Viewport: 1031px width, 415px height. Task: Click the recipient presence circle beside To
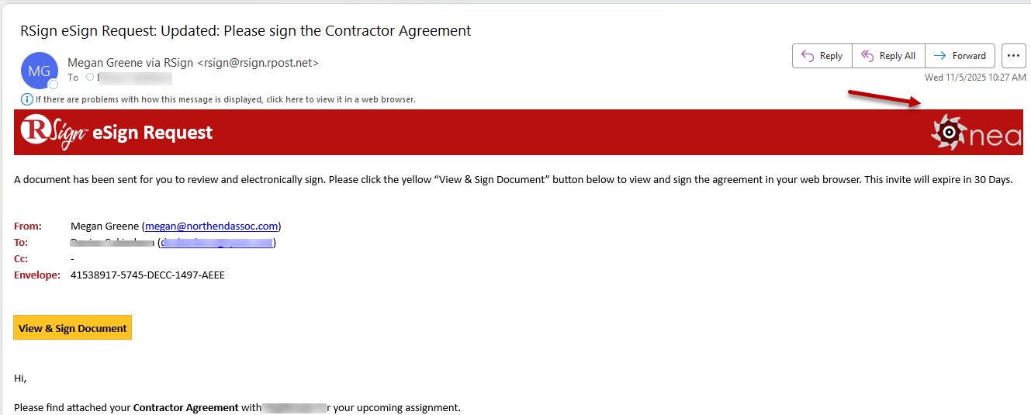[90, 78]
